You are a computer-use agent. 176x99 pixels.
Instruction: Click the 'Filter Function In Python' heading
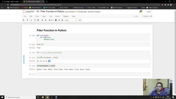click(51, 31)
